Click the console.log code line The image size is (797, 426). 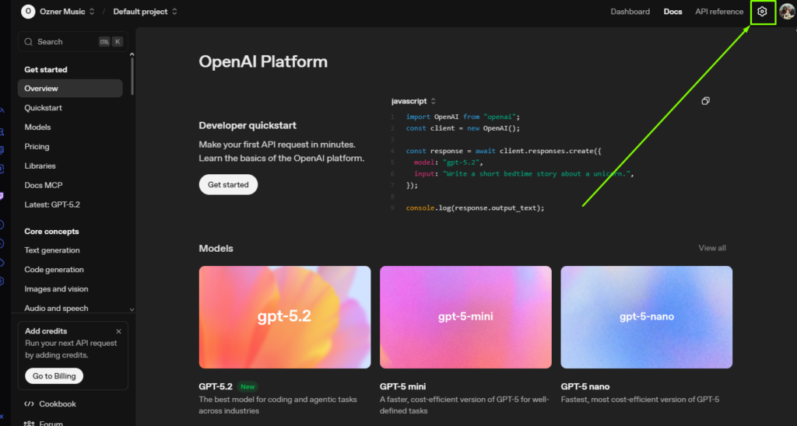click(x=476, y=208)
